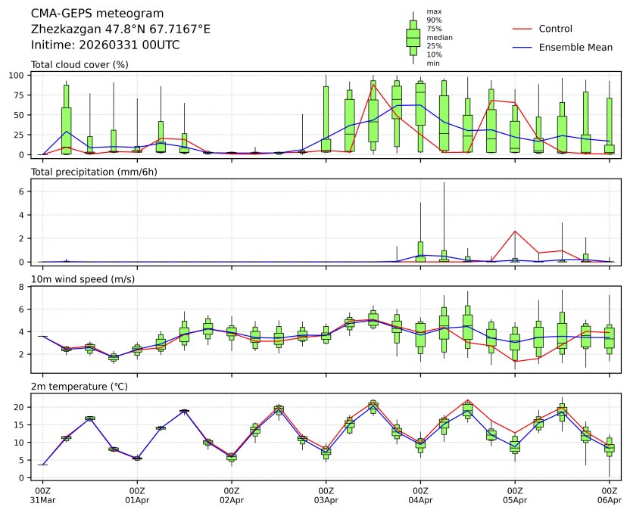Image resolution: width=630 pixels, height=513 pixels.
Task: Select the "Control" legend label
Action: pyautogui.click(x=555, y=29)
